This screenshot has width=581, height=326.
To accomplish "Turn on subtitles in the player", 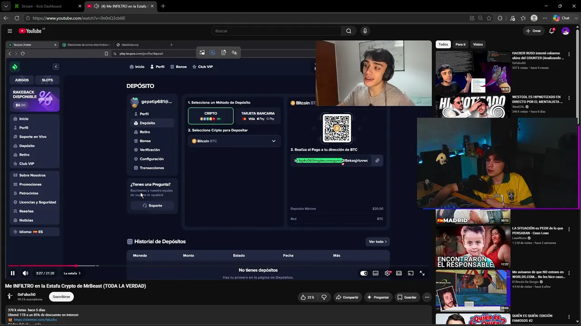I will 375,273.
